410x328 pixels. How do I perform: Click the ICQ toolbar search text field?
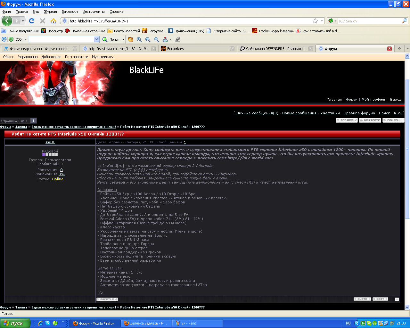click(x=62, y=39)
